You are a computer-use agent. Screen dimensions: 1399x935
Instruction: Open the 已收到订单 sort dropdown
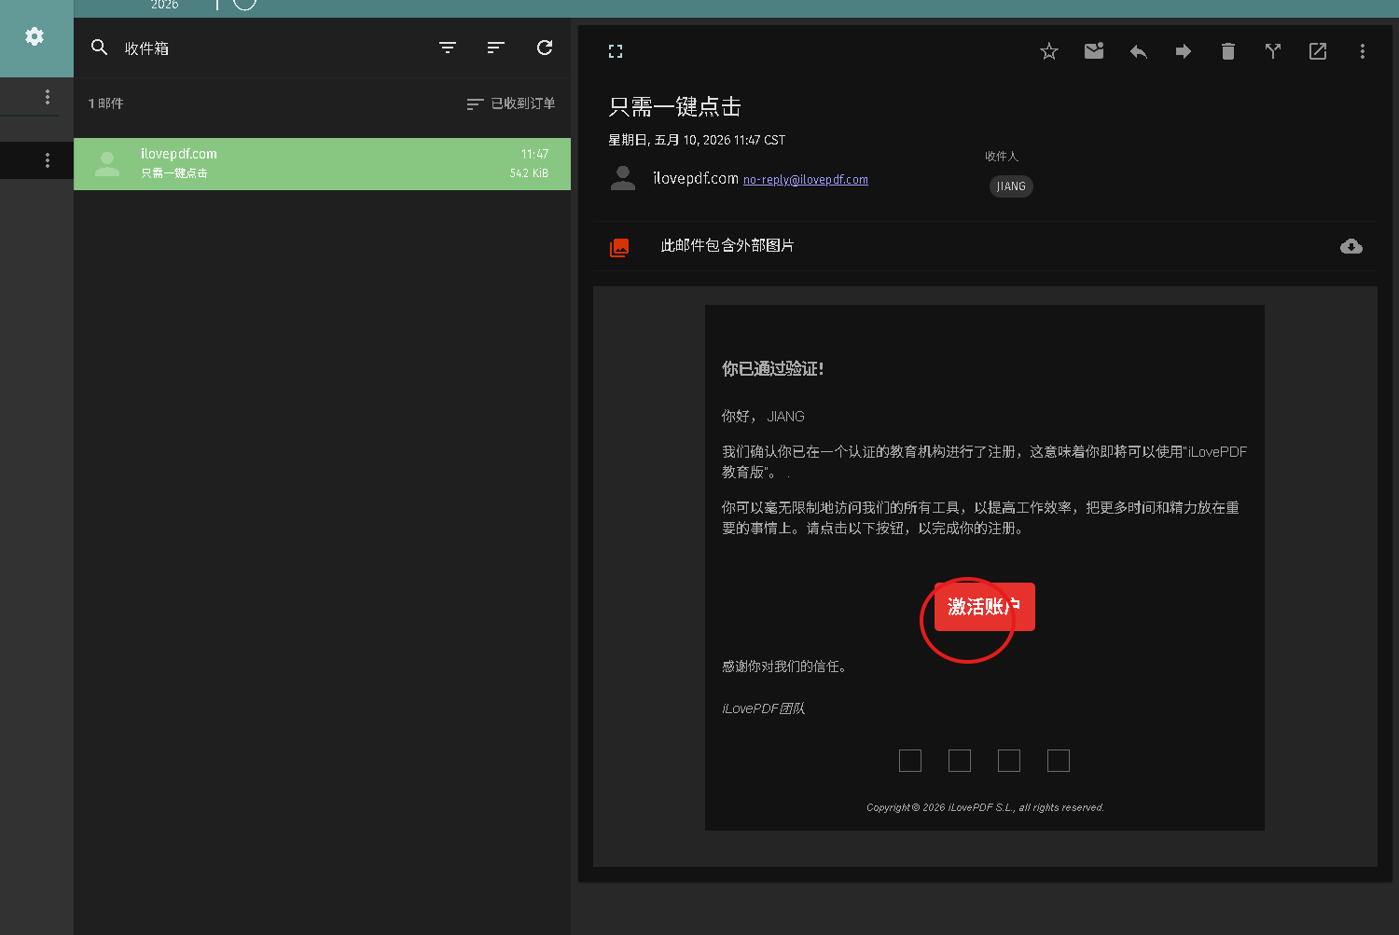click(511, 103)
